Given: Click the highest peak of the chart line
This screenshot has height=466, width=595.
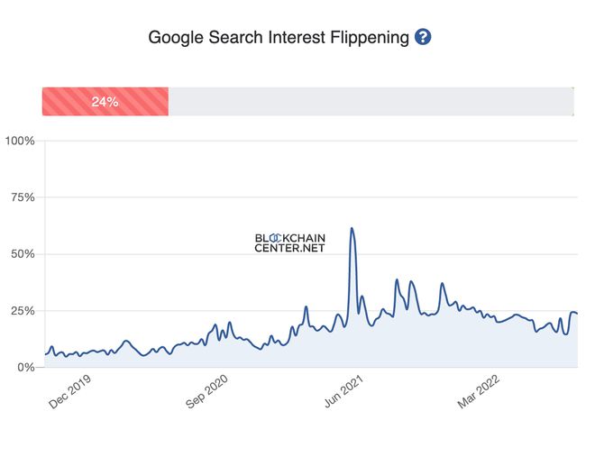Looking at the screenshot, I should pyautogui.click(x=352, y=228).
